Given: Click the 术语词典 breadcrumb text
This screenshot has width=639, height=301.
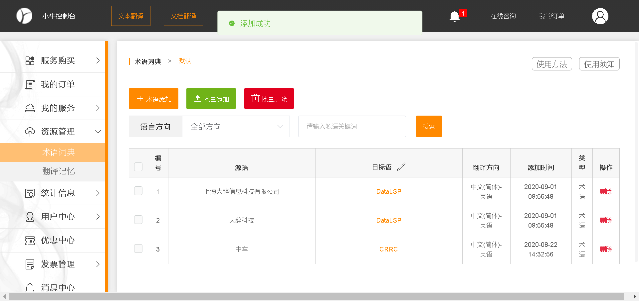Looking at the screenshot, I should click(148, 61).
